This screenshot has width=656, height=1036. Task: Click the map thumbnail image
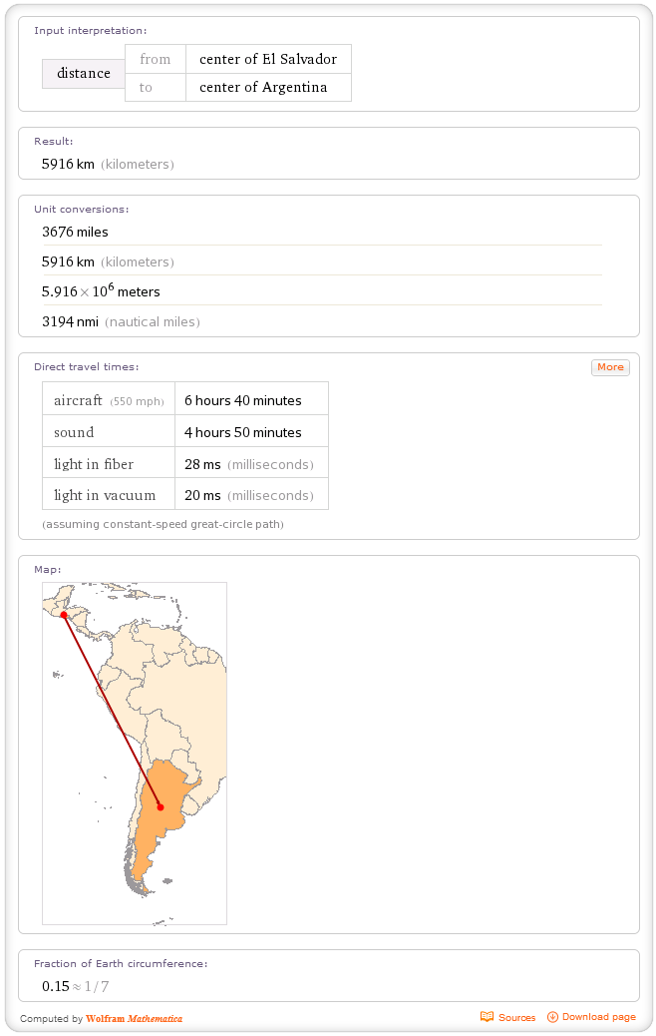tap(134, 753)
